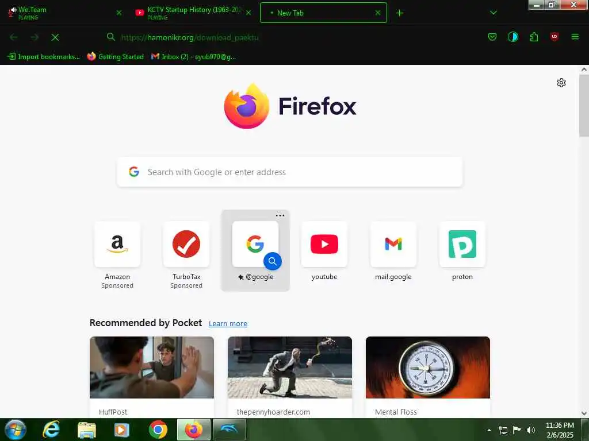Viewport: 589px width, 441px height.
Task: Click the address bar search magnifier icon
Action: tap(111, 37)
